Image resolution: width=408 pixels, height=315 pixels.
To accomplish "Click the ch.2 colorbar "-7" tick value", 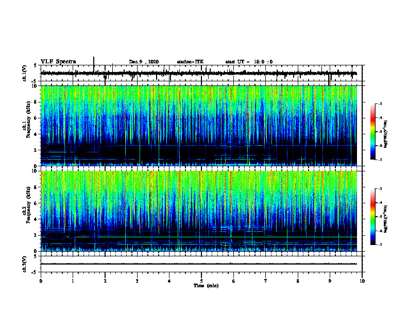I will click(x=380, y=245).
